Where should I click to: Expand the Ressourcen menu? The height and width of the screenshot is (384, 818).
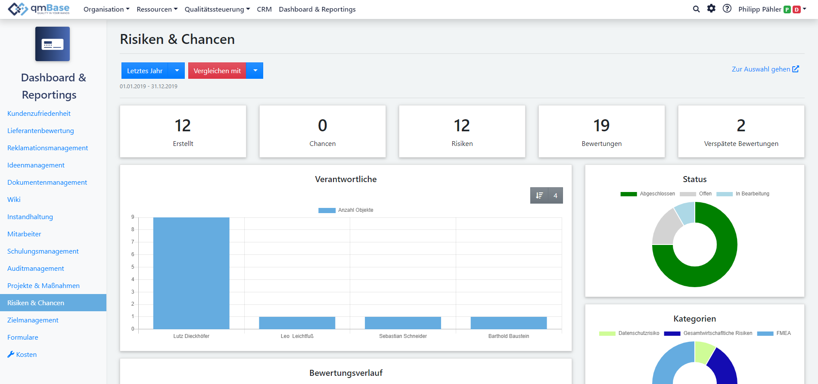point(157,9)
